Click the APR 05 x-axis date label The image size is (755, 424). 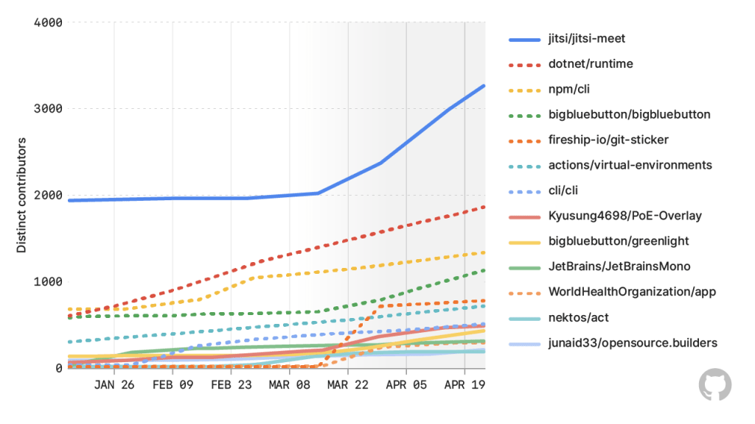pos(406,385)
